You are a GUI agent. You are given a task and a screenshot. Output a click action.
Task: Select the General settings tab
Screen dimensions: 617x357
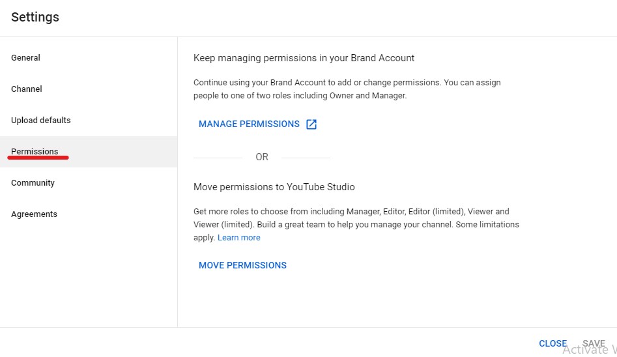89,58
